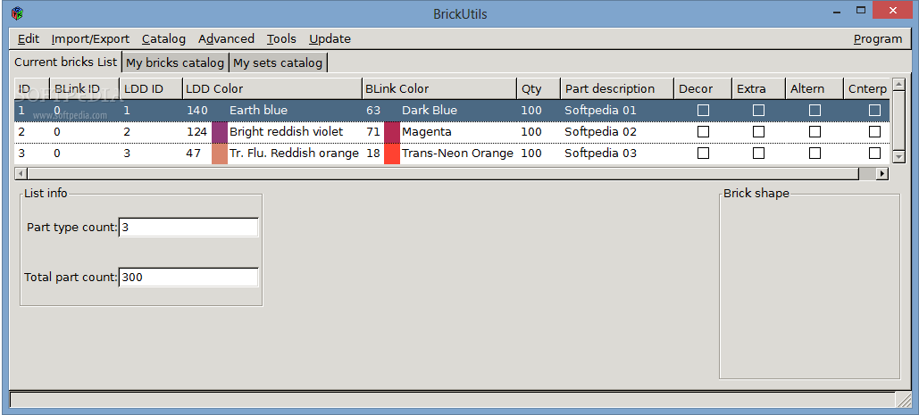Toggle Extra checkbox for Softpedia 01

click(x=758, y=110)
